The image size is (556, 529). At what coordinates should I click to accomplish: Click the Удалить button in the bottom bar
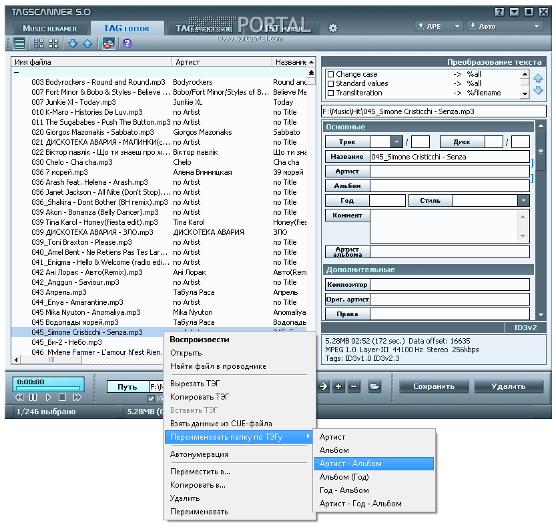click(x=509, y=386)
